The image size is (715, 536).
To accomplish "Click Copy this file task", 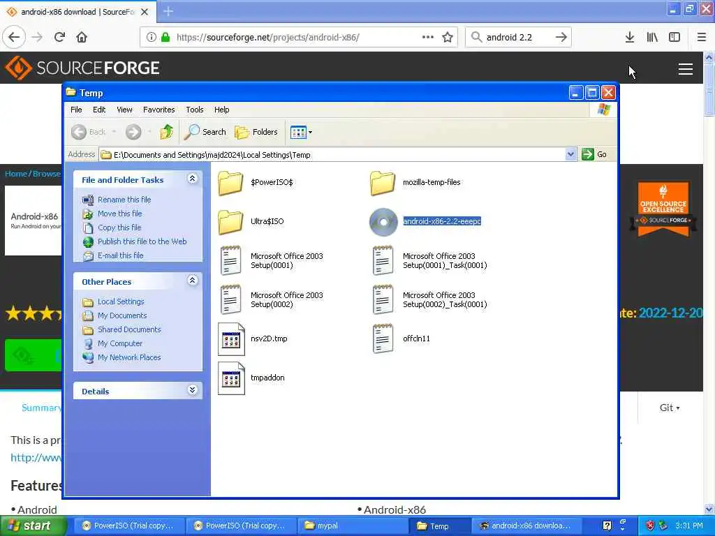I will [x=119, y=228].
